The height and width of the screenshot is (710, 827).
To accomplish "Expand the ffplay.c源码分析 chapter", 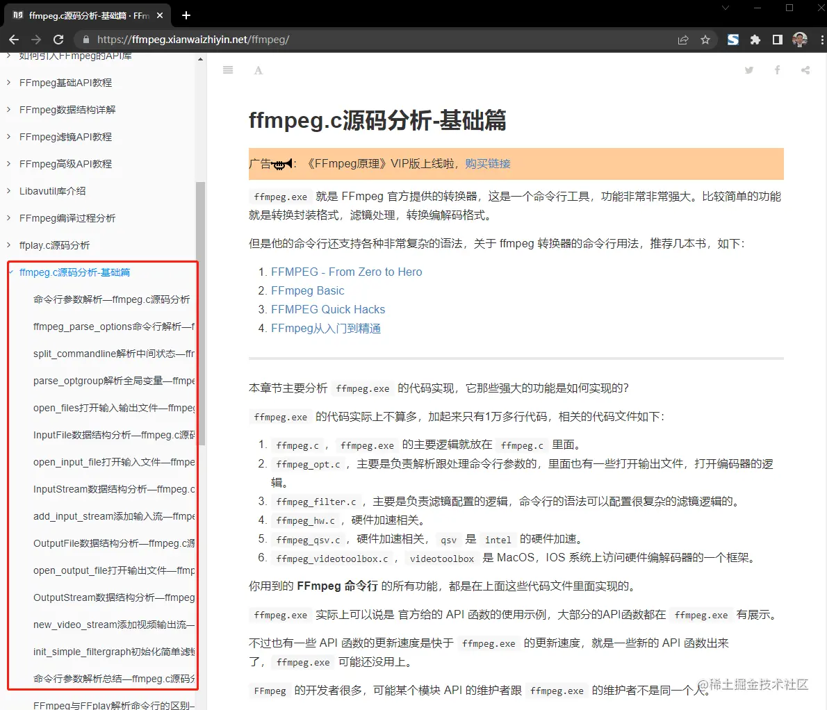I will [8, 245].
